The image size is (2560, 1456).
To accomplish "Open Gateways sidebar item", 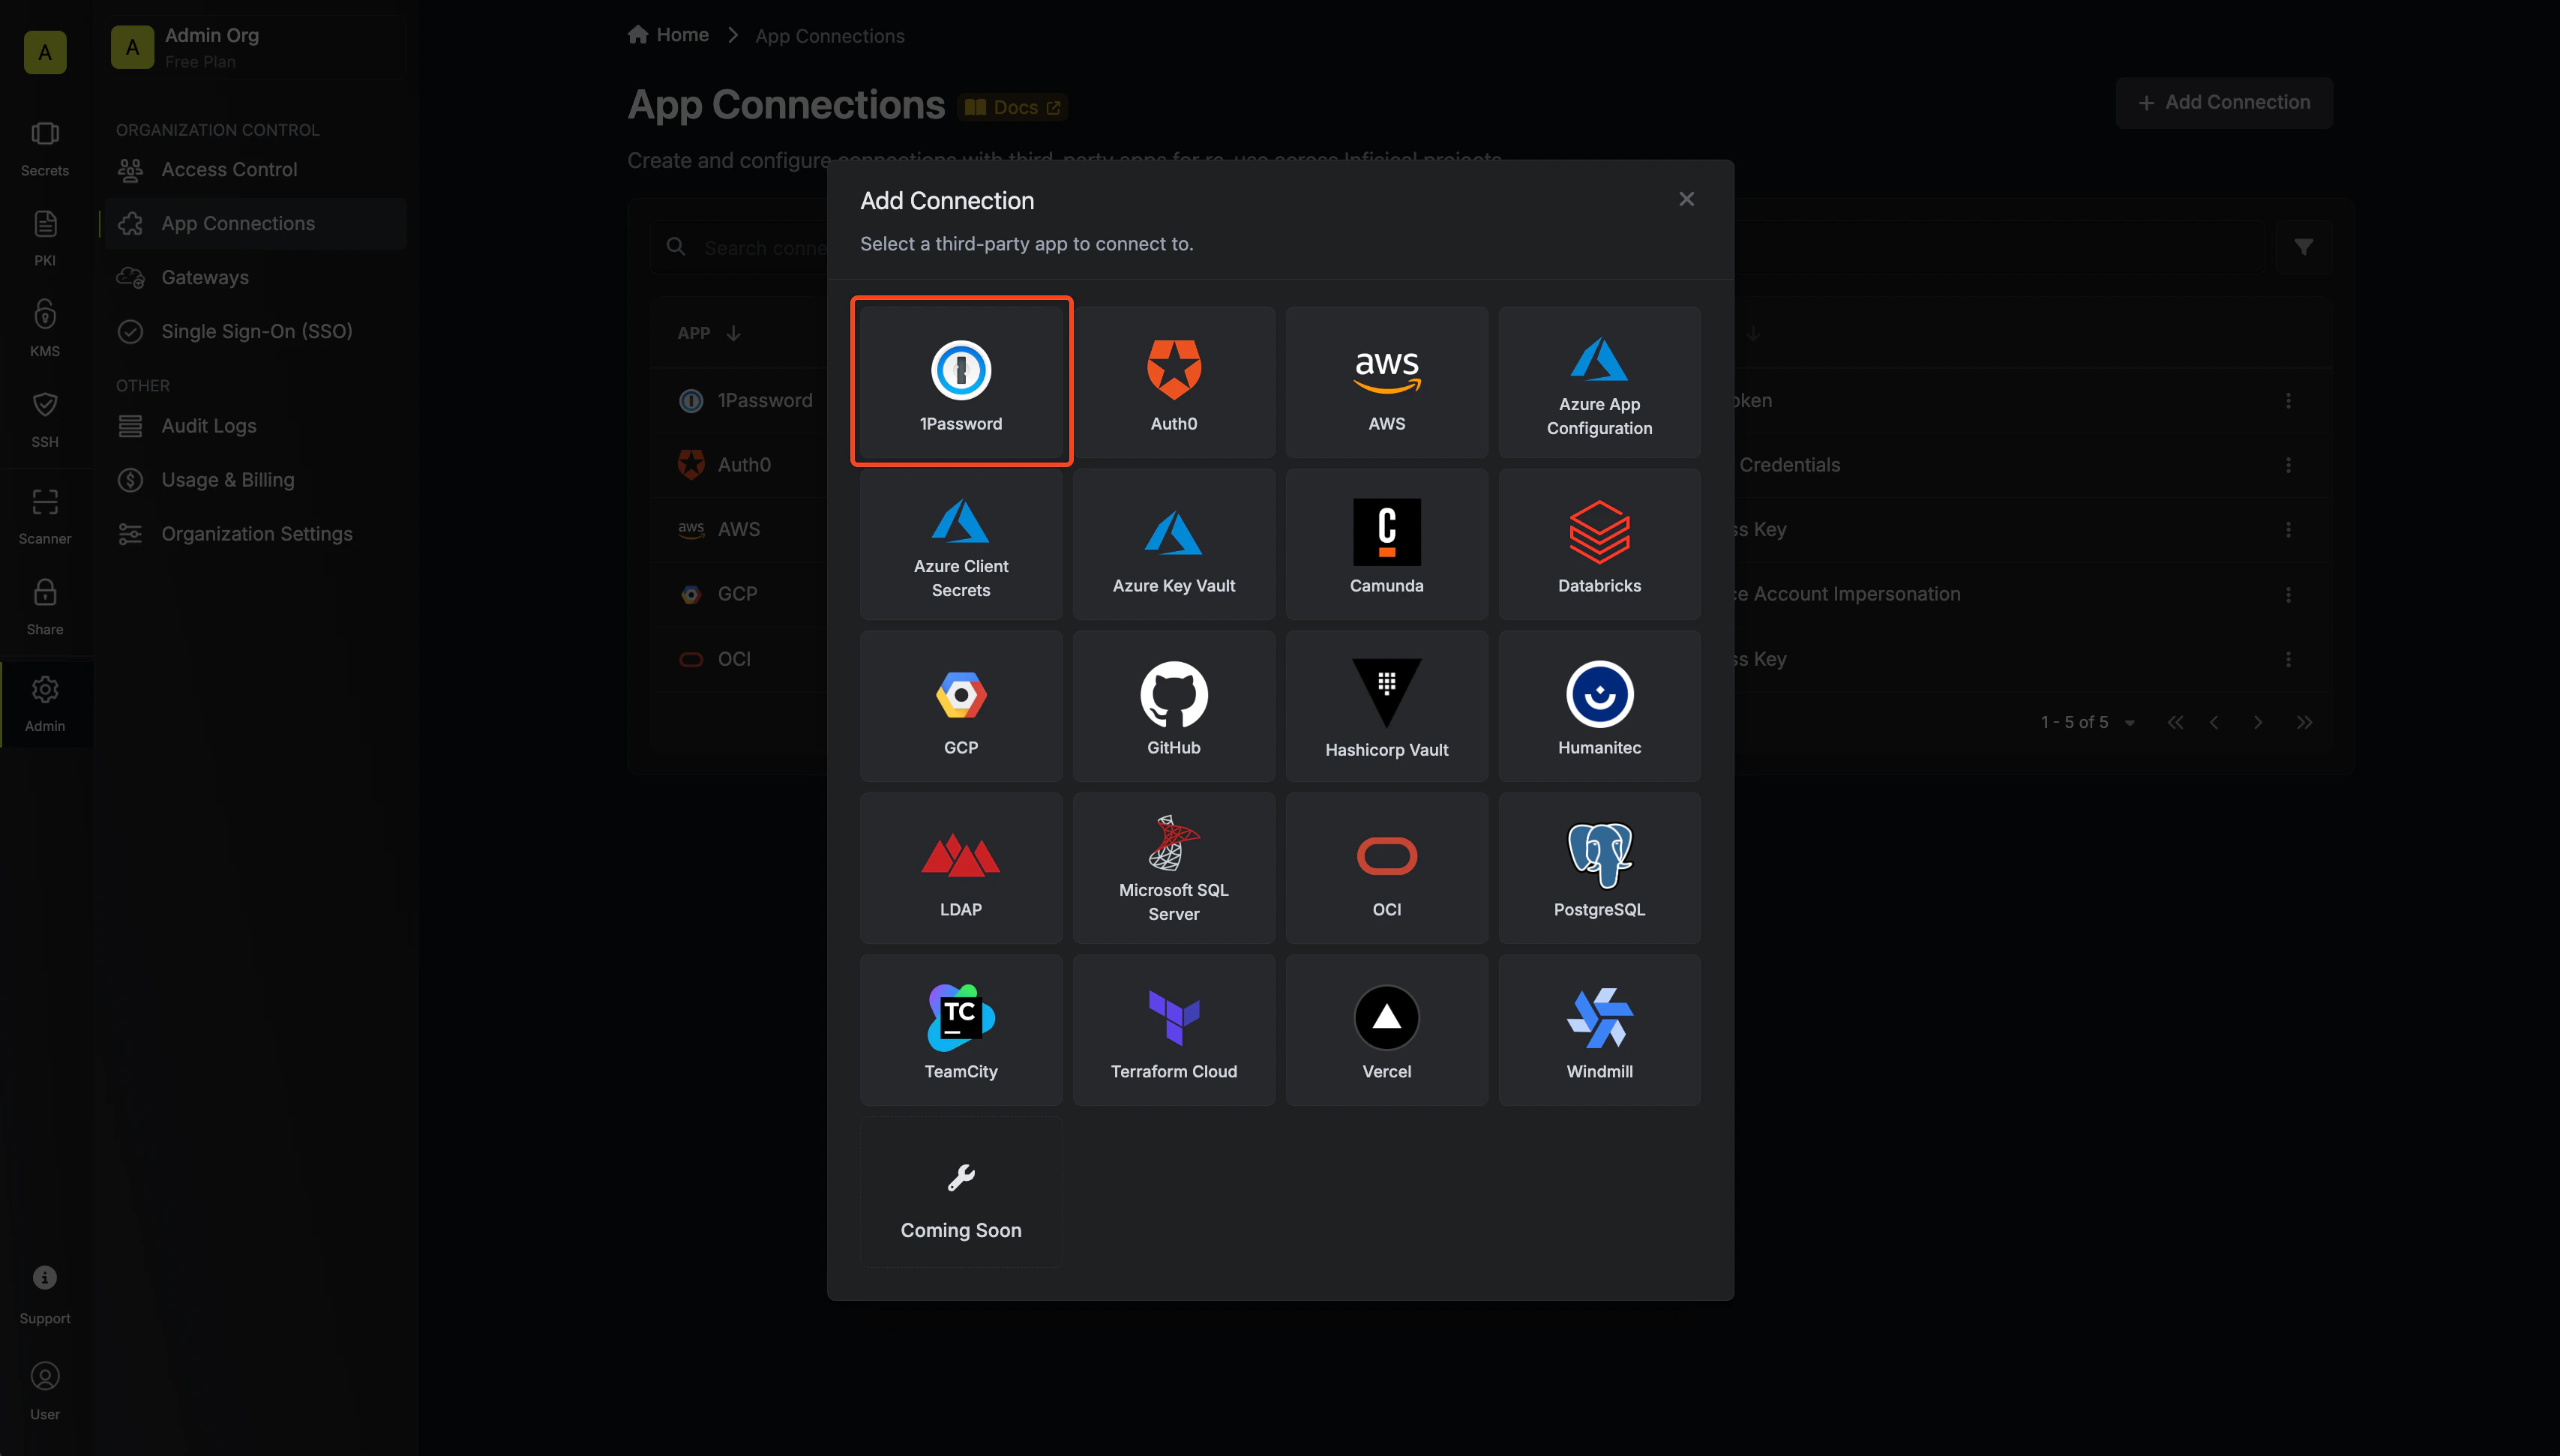I will (x=255, y=277).
